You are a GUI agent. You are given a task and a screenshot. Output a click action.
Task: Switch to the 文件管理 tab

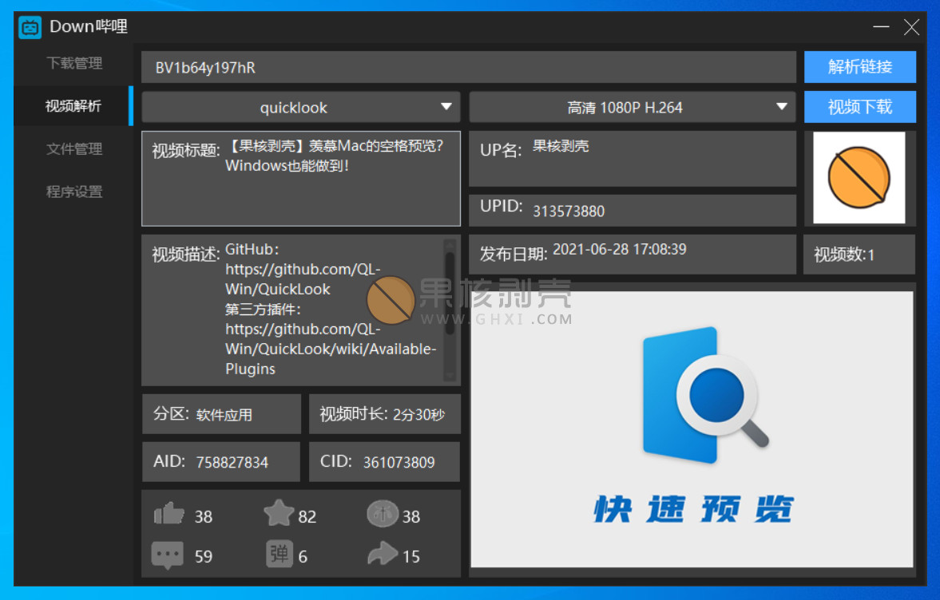[x=73, y=148]
